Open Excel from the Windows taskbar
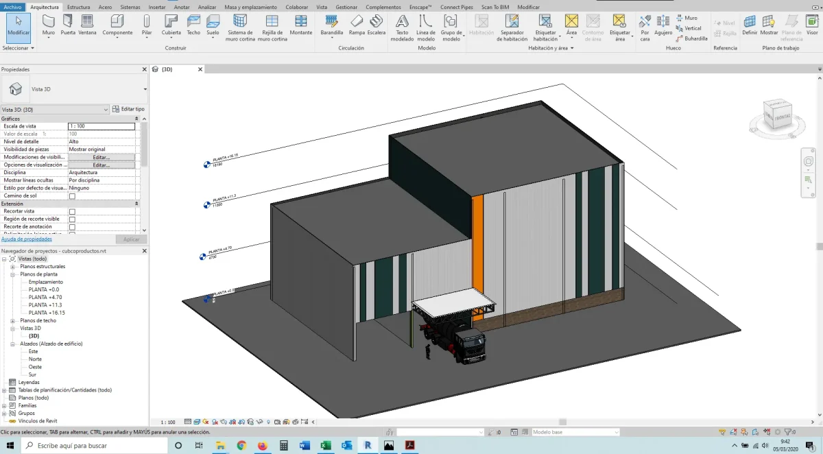 pos(326,445)
